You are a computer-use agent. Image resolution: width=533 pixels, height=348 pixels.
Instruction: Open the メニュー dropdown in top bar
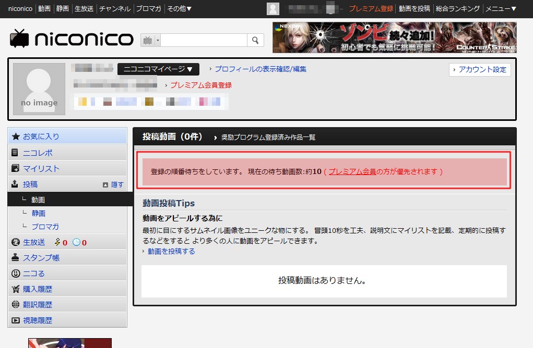(x=500, y=8)
